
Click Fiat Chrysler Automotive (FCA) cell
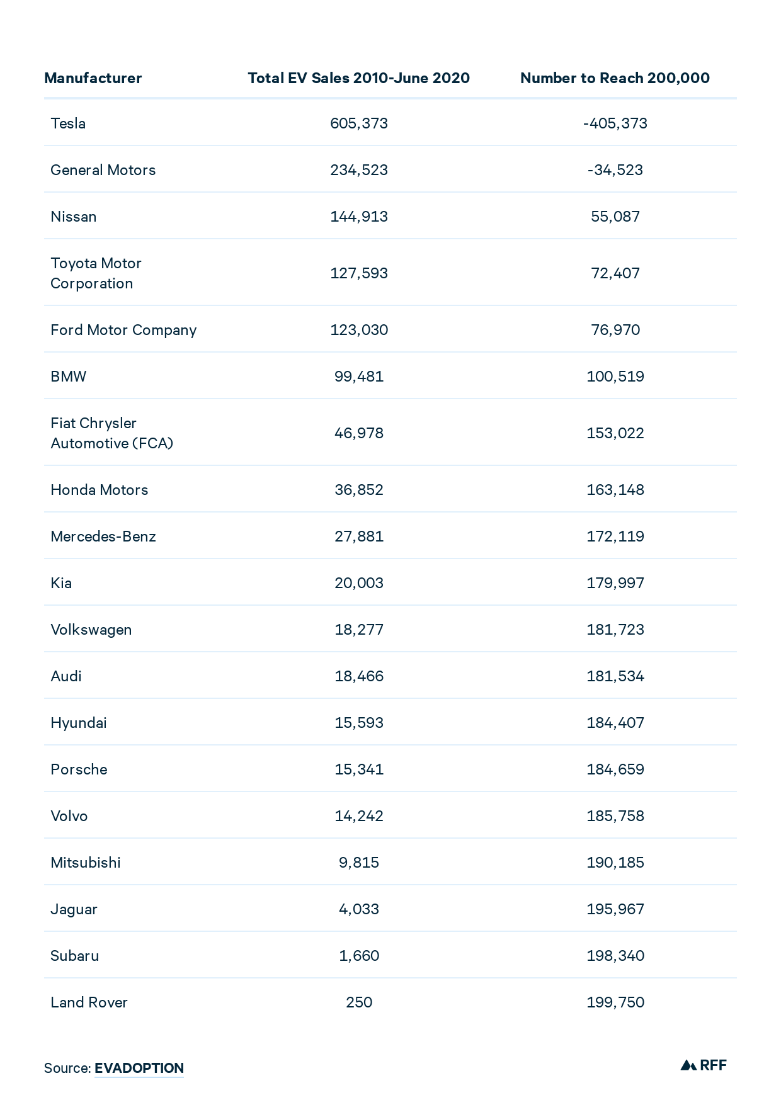[x=112, y=433]
